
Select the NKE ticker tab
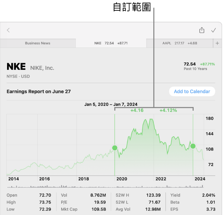[111, 43]
